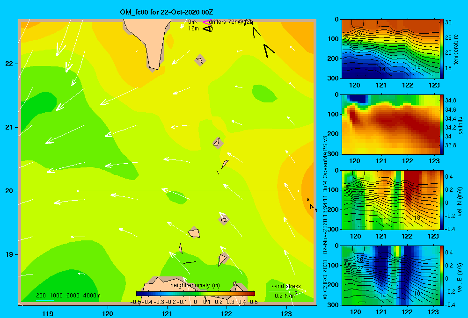Click the 'temperature' axis label
The image size is (468, 318).
tap(456, 49)
